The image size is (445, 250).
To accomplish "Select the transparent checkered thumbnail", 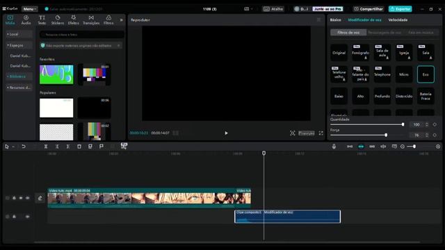I will [56, 132].
